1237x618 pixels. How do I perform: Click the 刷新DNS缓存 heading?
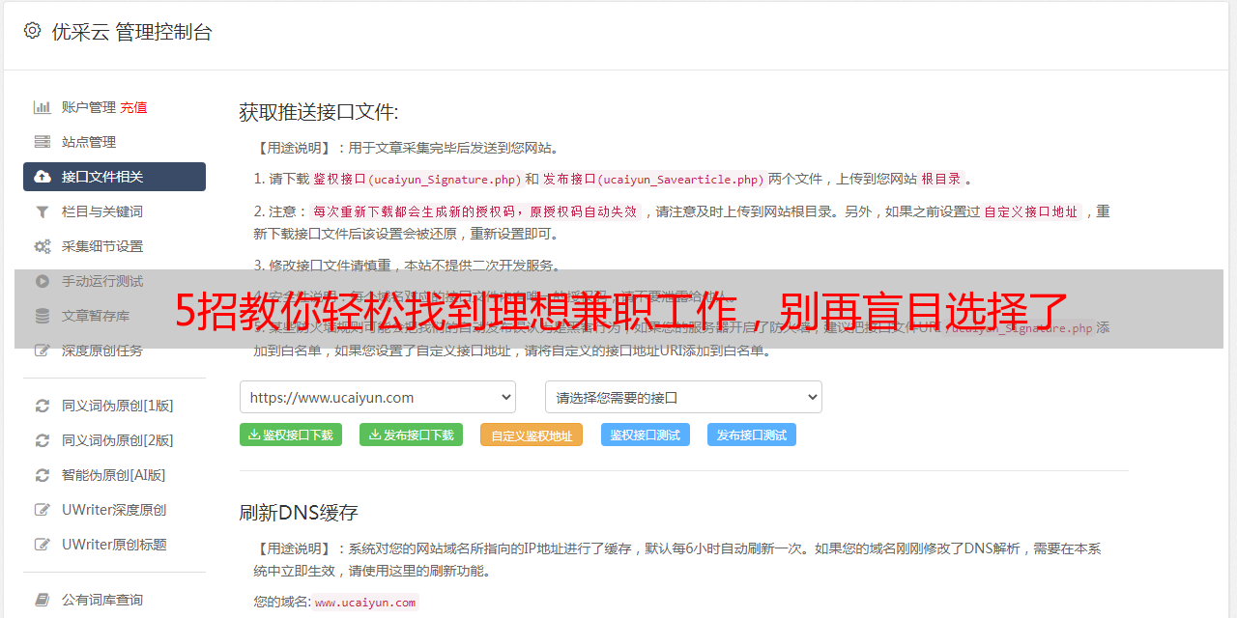coord(299,512)
